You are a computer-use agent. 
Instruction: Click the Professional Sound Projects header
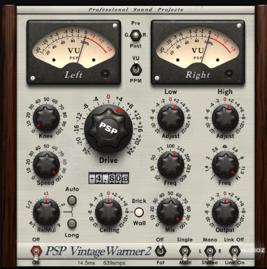pos(136,10)
